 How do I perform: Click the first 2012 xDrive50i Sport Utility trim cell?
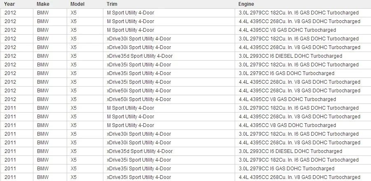169,91
